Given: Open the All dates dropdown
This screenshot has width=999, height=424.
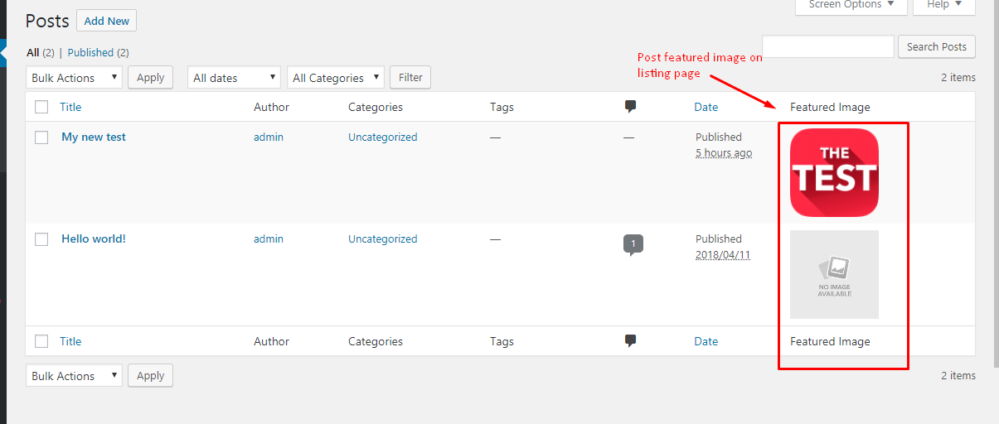Looking at the screenshot, I should (x=234, y=78).
